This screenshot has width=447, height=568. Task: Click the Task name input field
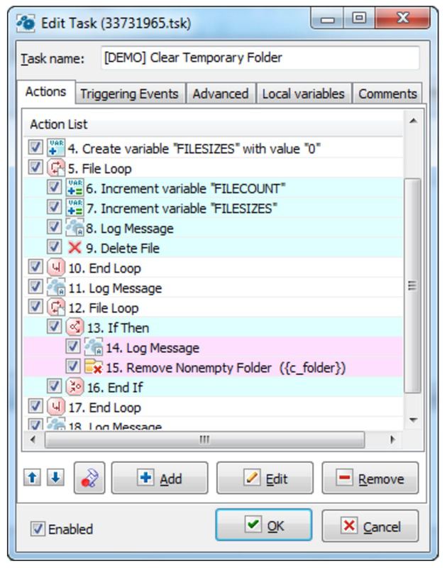pyautogui.click(x=260, y=58)
